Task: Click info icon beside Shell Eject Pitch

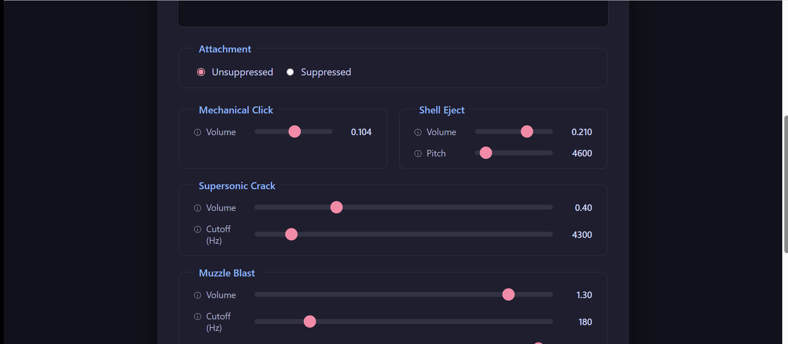Action: pyautogui.click(x=418, y=154)
